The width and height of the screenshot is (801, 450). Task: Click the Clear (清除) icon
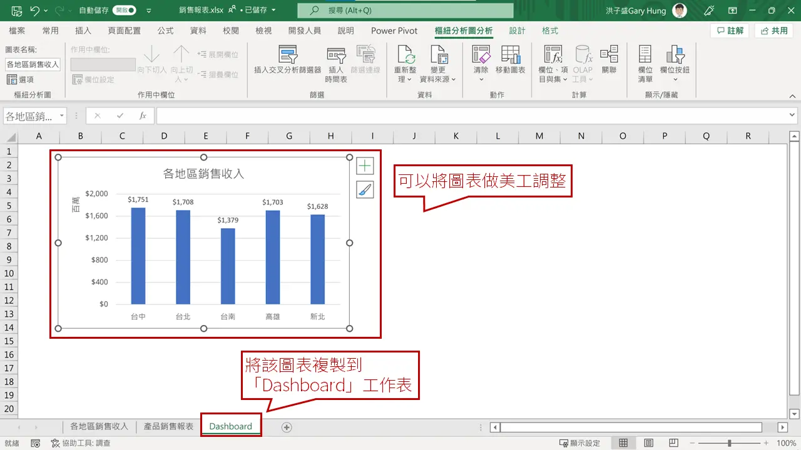point(481,54)
